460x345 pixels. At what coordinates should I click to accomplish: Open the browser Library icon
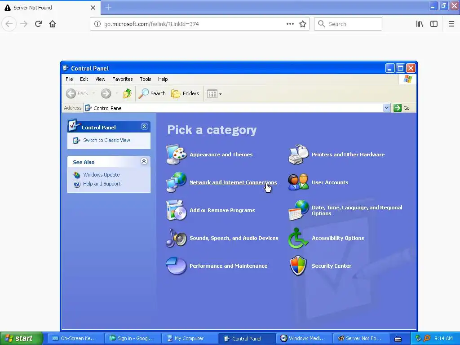click(x=420, y=24)
